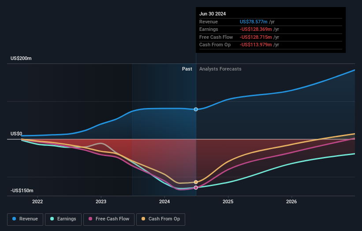Click the Jun 30 2024 tooltip date
The height and width of the screenshot is (231, 362).
pyautogui.click(x=213, y=14)
